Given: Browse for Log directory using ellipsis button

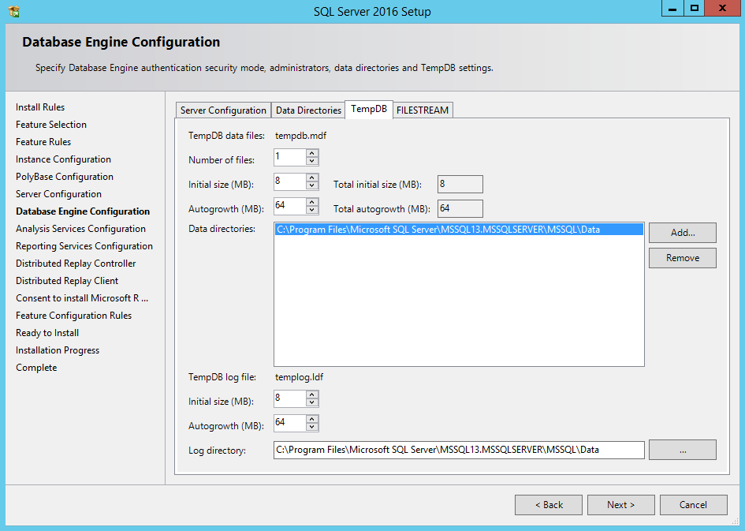Looking at the screenshot, I should 682,449.
